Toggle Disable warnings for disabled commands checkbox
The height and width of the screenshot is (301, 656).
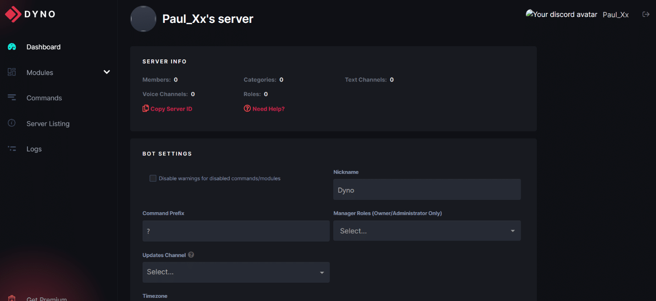click(153, 178)
